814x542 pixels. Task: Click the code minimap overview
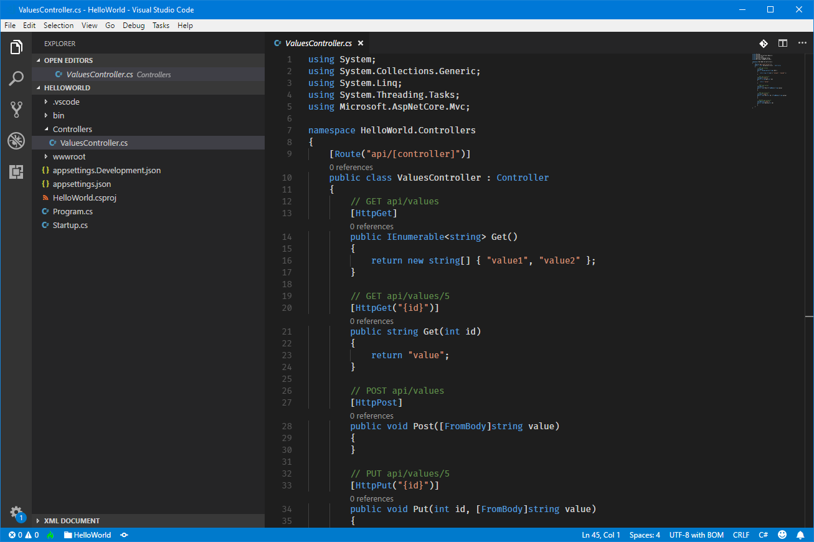click(x=772, y=81)
